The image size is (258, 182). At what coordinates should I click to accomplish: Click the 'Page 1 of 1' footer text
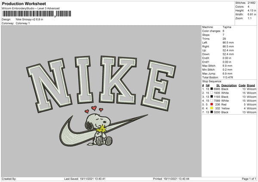[x=249, y=179]
